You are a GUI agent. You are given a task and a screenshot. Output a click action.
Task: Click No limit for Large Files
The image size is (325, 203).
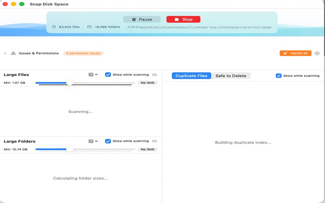click(147, 83)
